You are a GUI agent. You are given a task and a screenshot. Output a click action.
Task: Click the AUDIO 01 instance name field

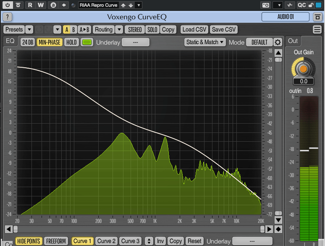click(x=286, y=17)
